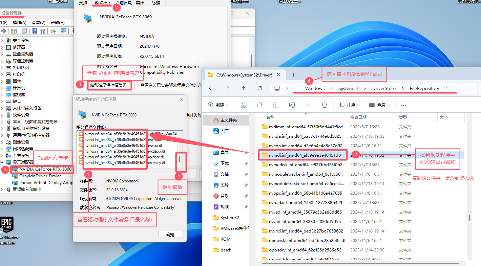The image size is (481, 266).
Task: Select OrayIddDriver Device in device tree
Action: tap(40, 176)
